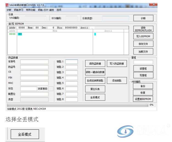Open the 钥匙-芯片-遥控 menu
Viewport: 172px width, 142px height.
[x=46, y=10]
